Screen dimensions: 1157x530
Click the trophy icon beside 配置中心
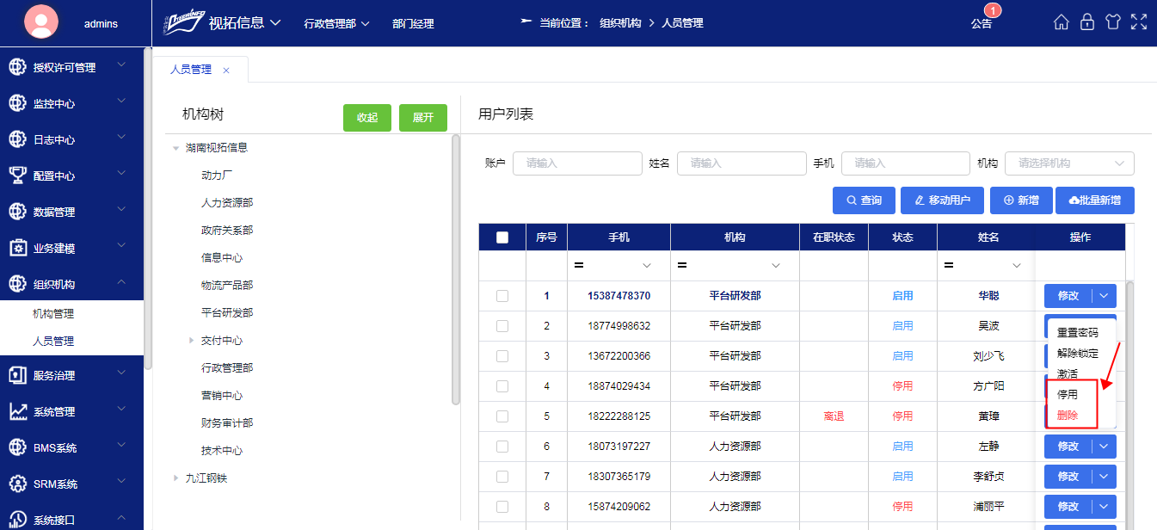17,176
